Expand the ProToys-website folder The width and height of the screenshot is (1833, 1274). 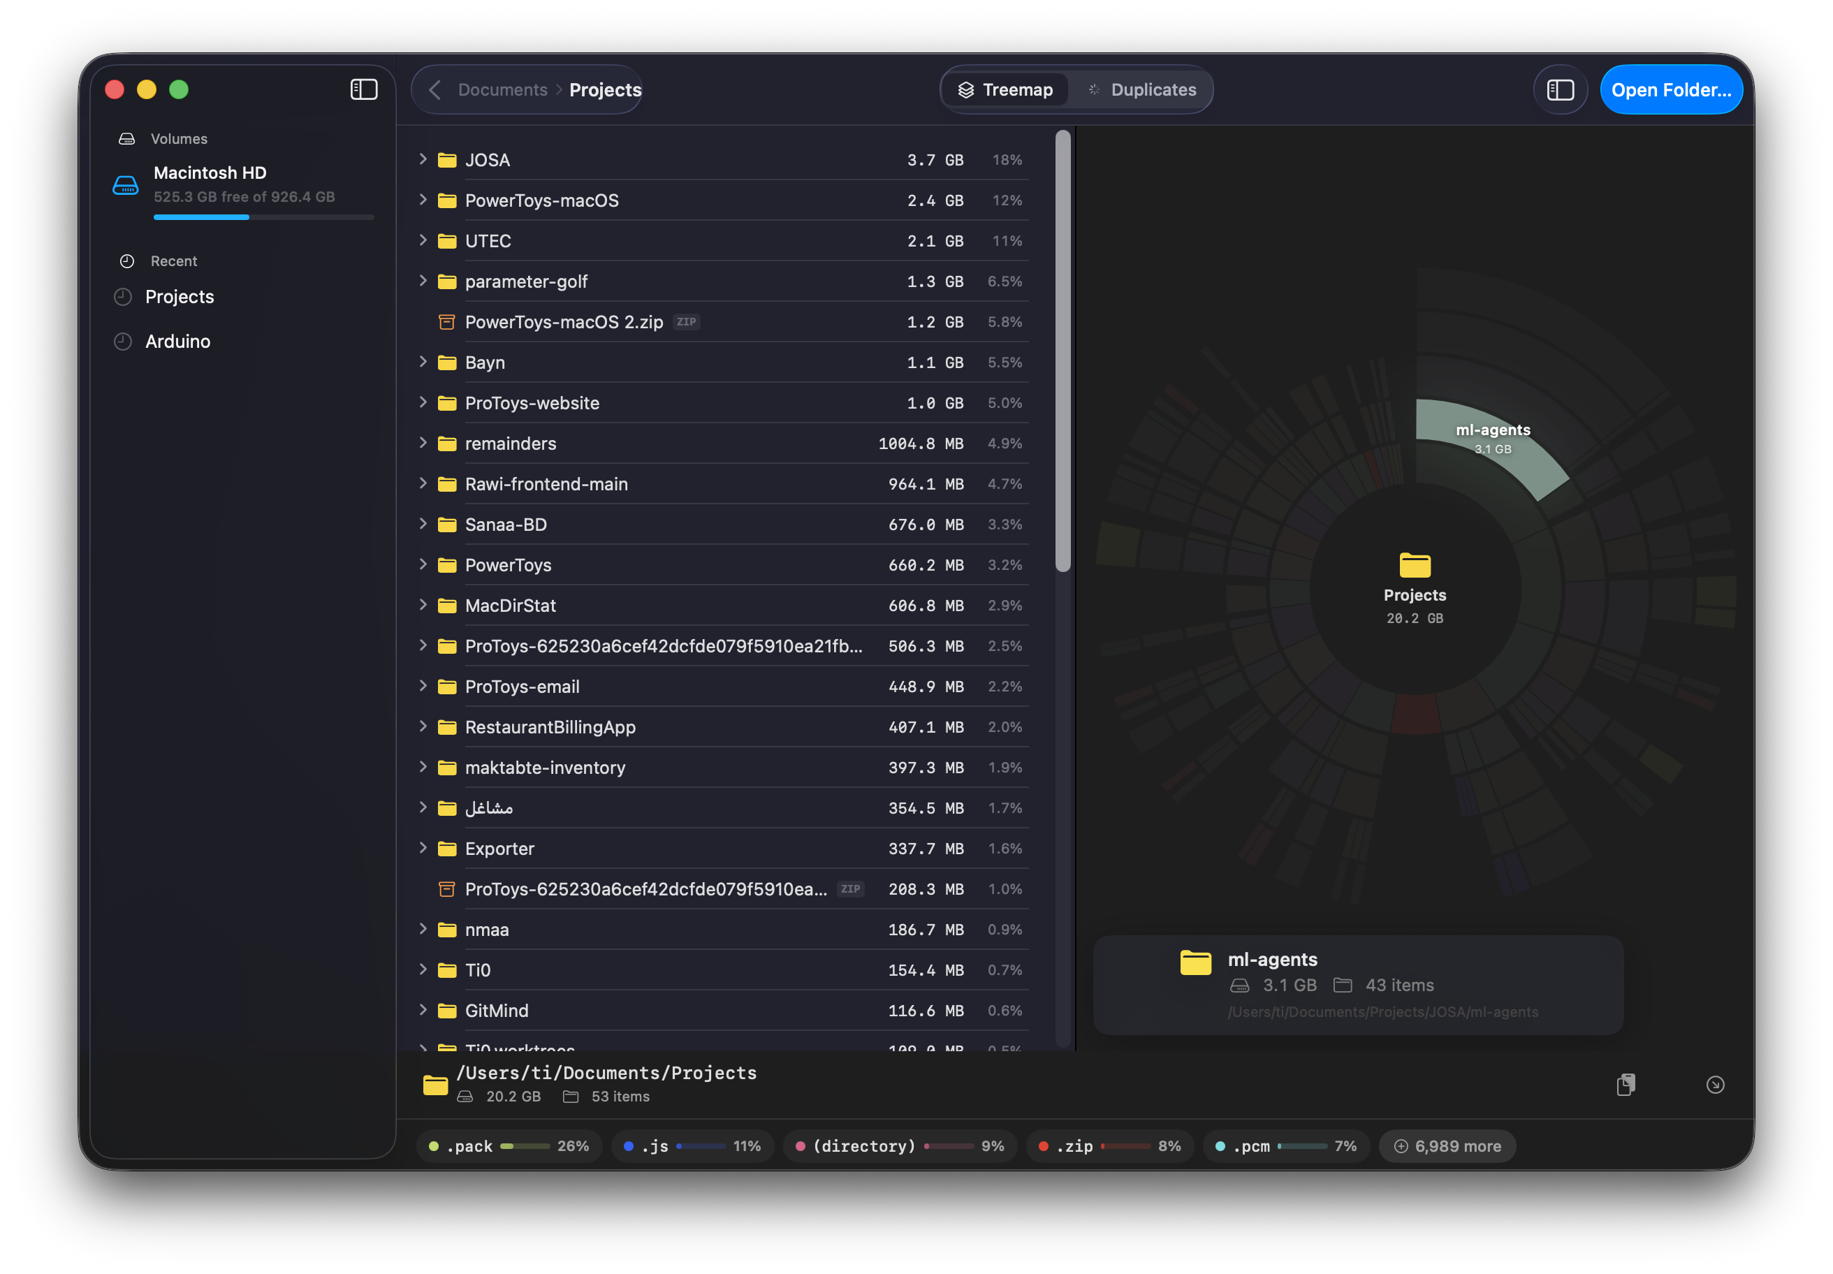tap(423, 402)
